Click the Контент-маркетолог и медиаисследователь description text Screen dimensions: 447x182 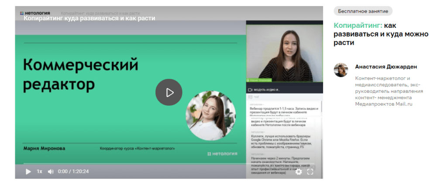pyautogui.click(x=389, y=91)
